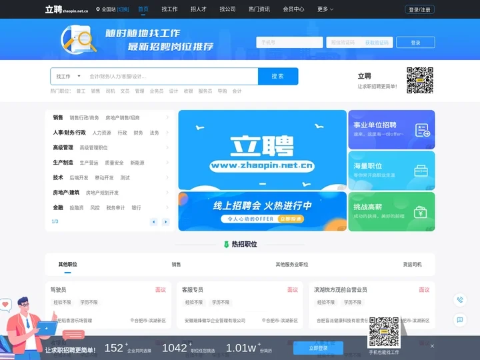
Task: Click 人力资源 subcategory
Action: [101, 133]
